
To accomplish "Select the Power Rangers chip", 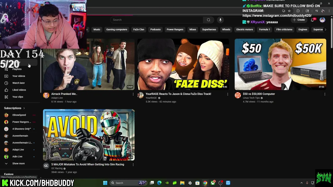I will pos(175,30).
